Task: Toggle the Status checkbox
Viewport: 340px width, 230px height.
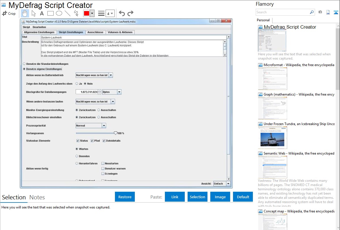Action: [78, 141]
